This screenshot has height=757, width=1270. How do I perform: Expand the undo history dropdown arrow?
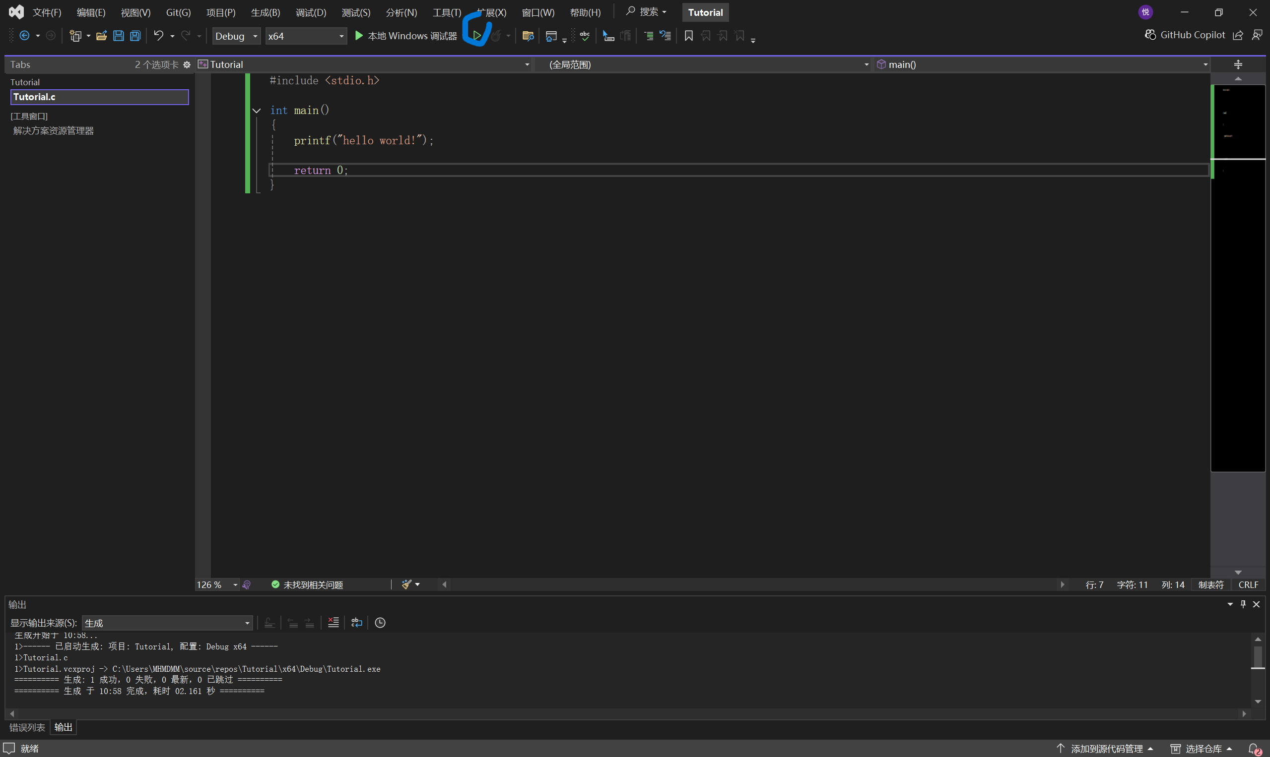(x=172, y=36)
